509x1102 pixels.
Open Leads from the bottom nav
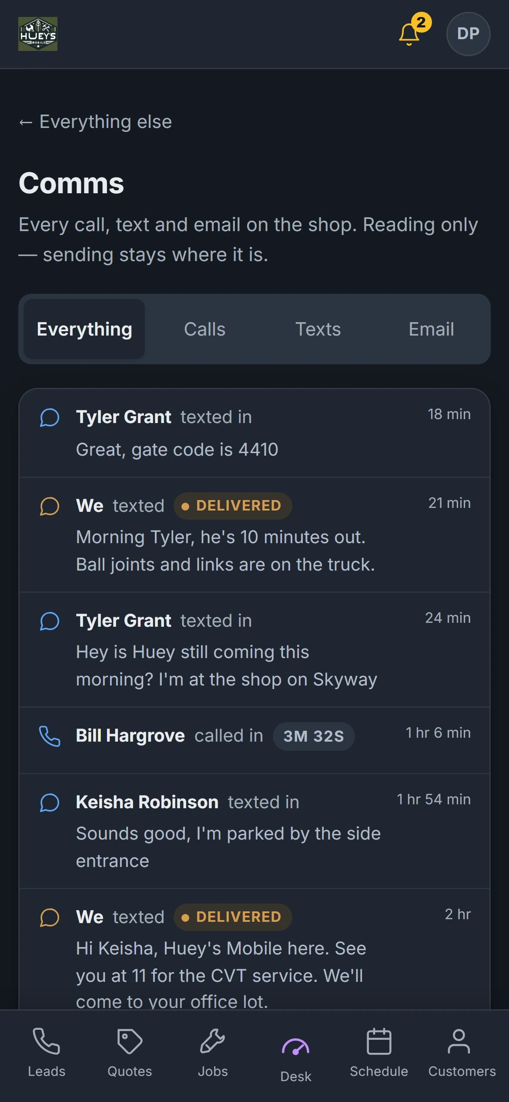click(47, 1052)
